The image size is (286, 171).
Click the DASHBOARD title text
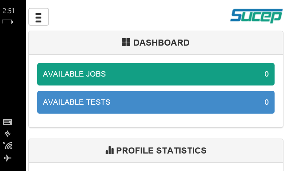tap(161, 43)
